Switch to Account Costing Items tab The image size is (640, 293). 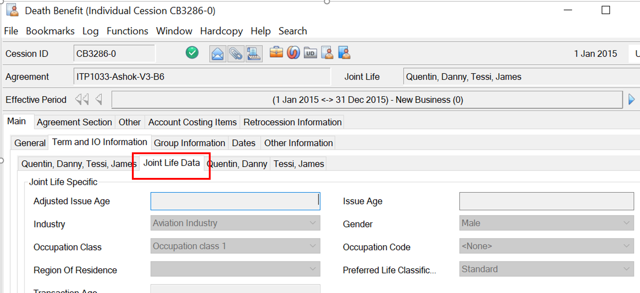click(192, 122)
